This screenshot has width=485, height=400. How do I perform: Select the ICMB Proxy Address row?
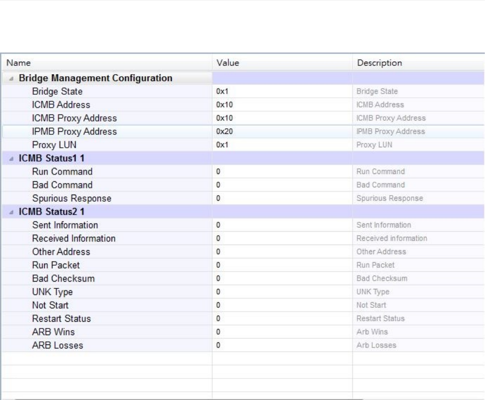(x=243, y=118)
